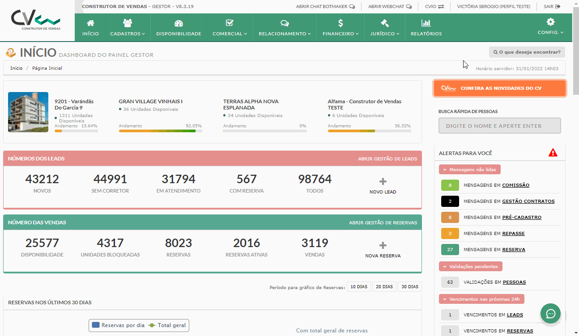The width and height of the screenshot is (579, 336).
Task: Click the Varandas do Garcia building thumbnail
Action: coord(28,112)
